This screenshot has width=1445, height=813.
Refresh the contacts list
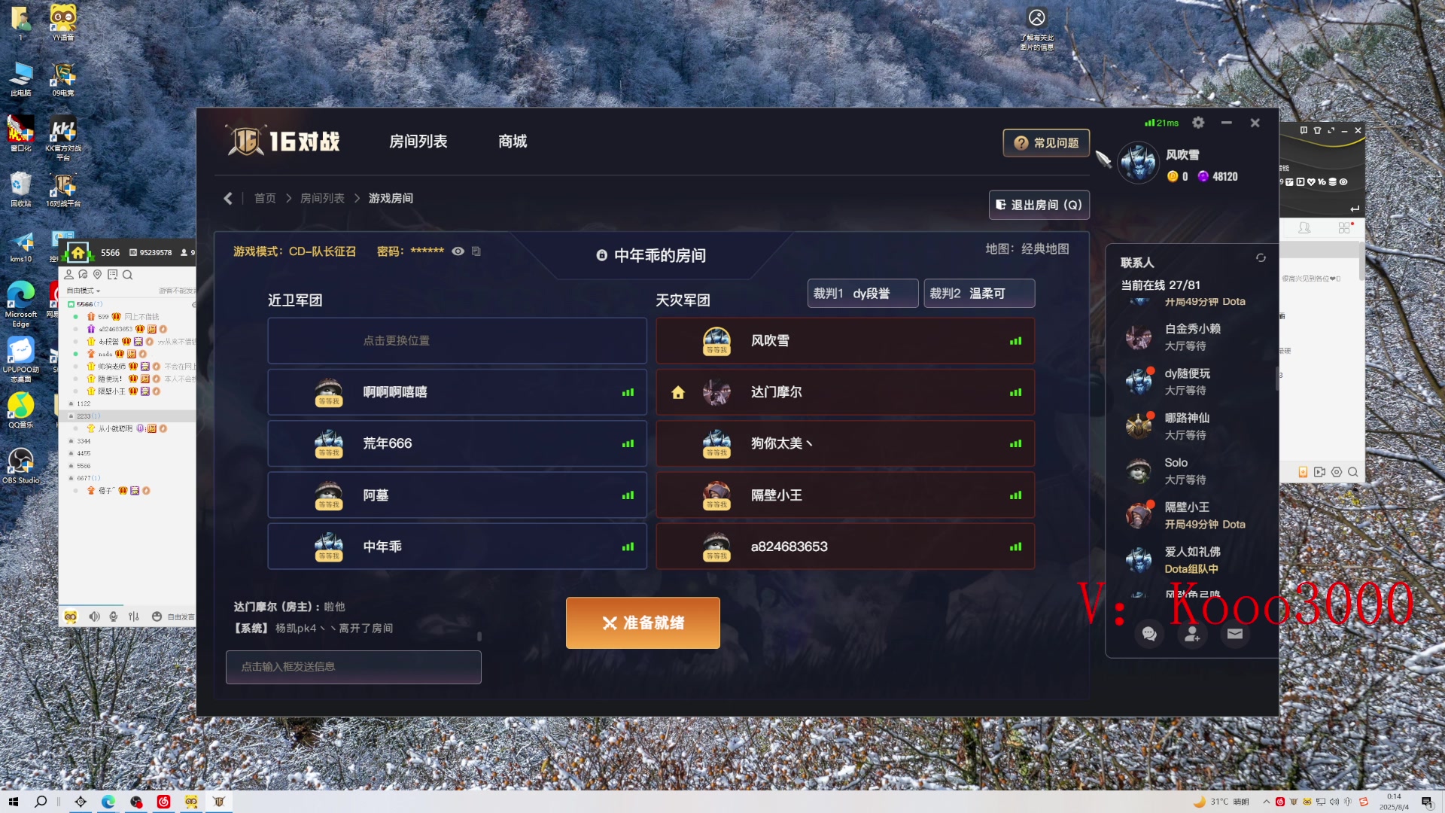coord(1261,258)
